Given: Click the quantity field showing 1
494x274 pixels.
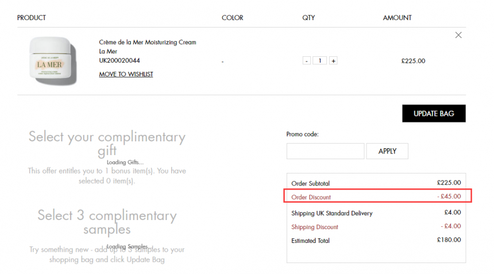Looking at the screenshot, I should (x=320, y=60).
